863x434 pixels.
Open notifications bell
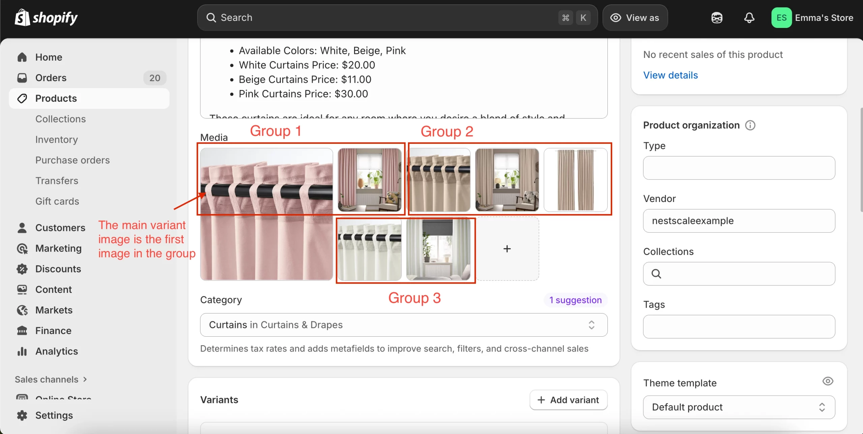pyautogui.click(x=749, y=18)
